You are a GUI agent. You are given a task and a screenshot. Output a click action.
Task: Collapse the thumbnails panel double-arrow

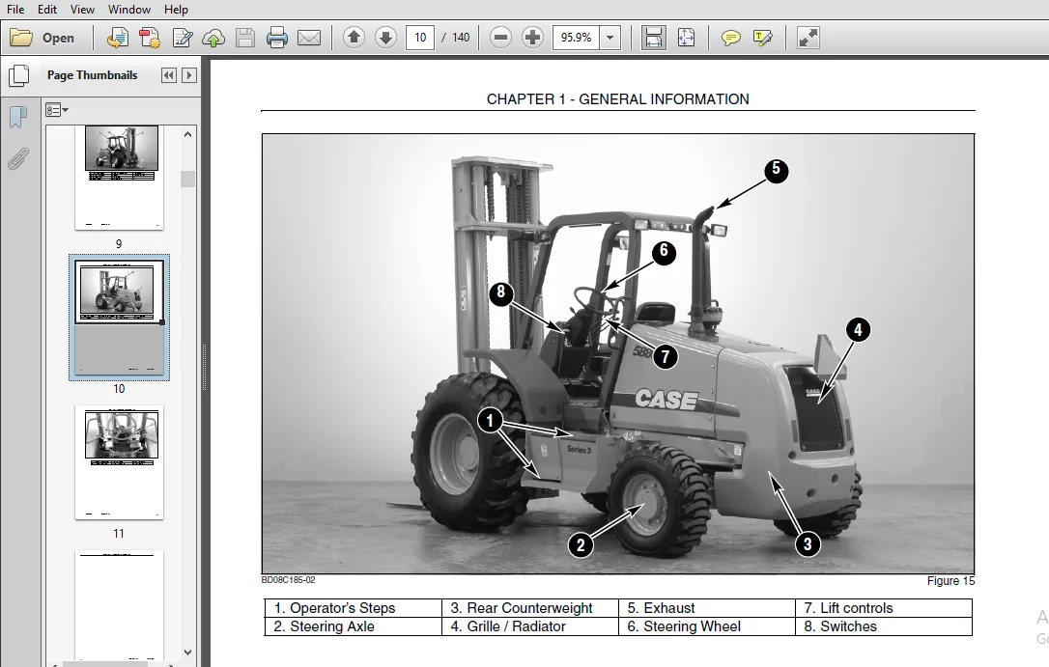[x=169, y=75]
